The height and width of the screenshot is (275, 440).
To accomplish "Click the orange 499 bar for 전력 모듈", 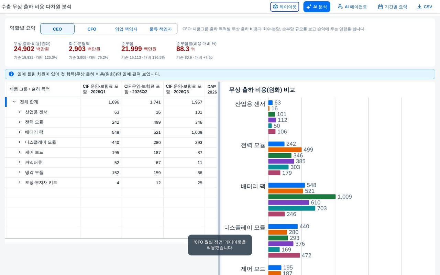I will click(285, 150).
